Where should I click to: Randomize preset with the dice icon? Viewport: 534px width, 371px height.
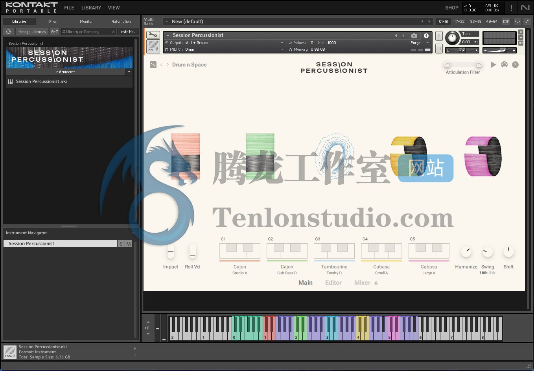(153, 64)
